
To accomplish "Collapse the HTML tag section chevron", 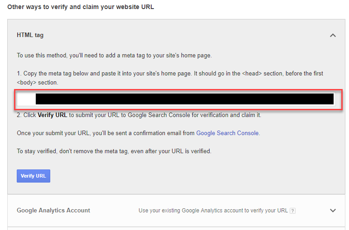I will pos(333,35).
